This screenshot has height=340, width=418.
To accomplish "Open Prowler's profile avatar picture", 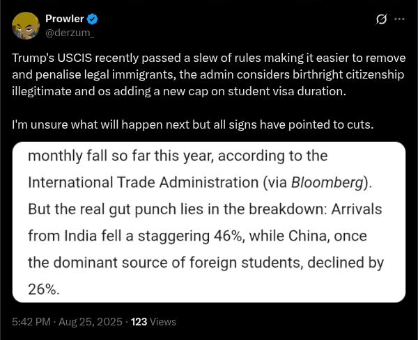I will pos(26,26).
